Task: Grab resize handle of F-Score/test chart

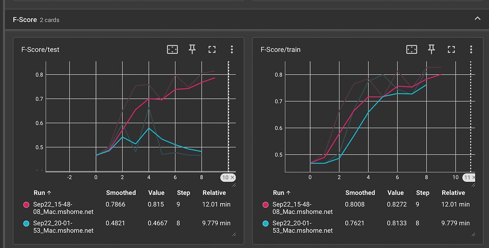Action: tap(234, 185)
